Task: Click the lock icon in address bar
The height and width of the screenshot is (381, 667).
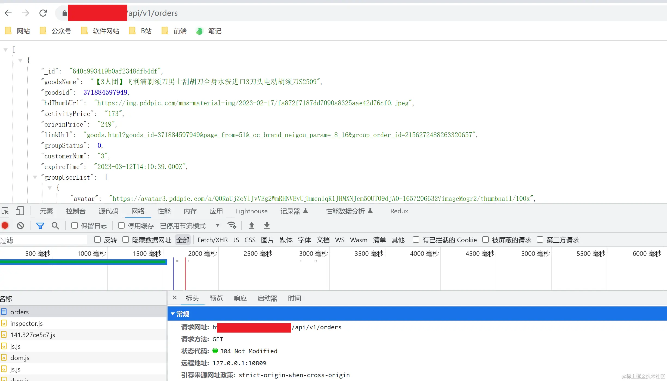Action: (x=64, y=13)
